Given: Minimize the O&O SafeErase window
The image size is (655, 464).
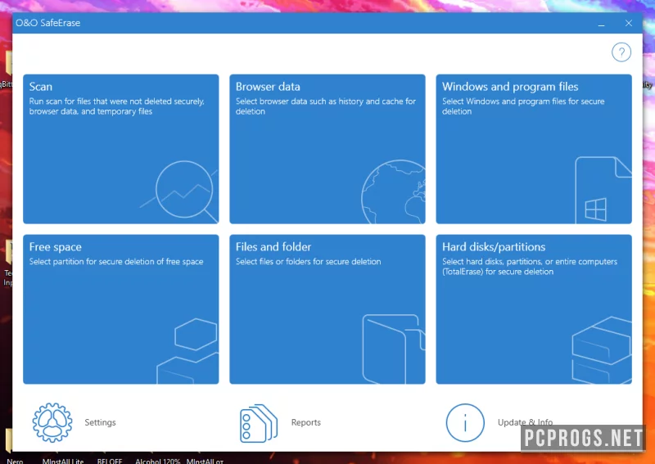Looking at the screenshot, I should click(601, 24).
